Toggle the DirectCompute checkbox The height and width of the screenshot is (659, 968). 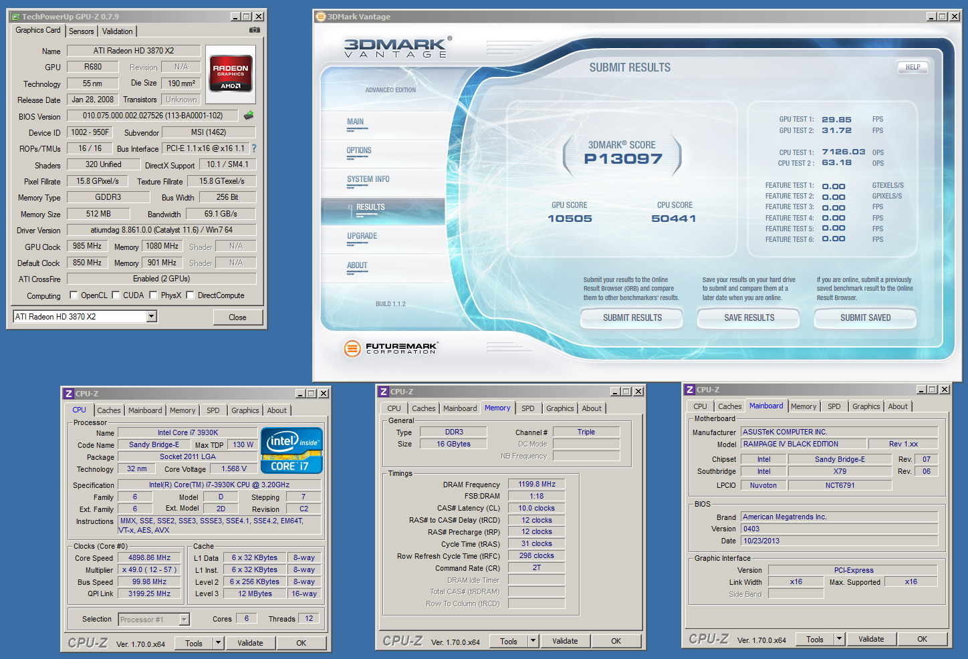tap(190, 295)
